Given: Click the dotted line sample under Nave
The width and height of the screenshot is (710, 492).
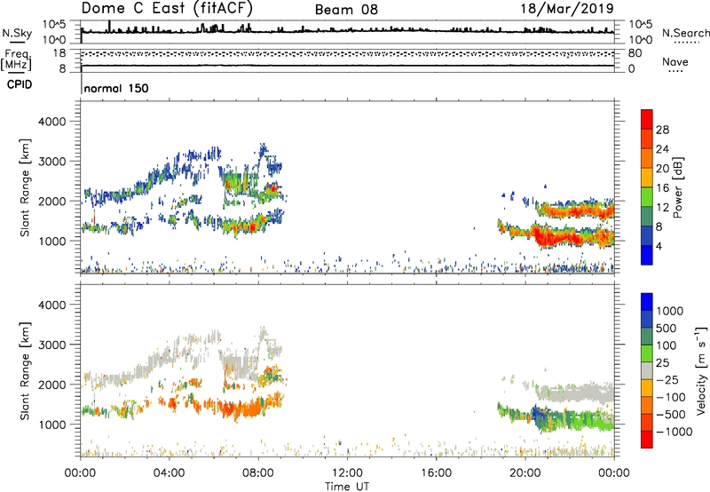Looking at the screenshot, I should (675, 71).
